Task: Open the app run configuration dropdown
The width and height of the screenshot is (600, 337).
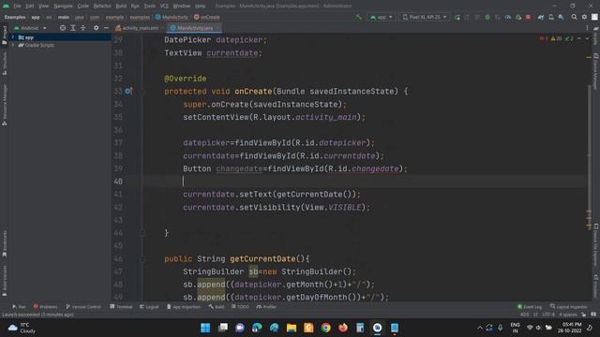Action: 382,17
